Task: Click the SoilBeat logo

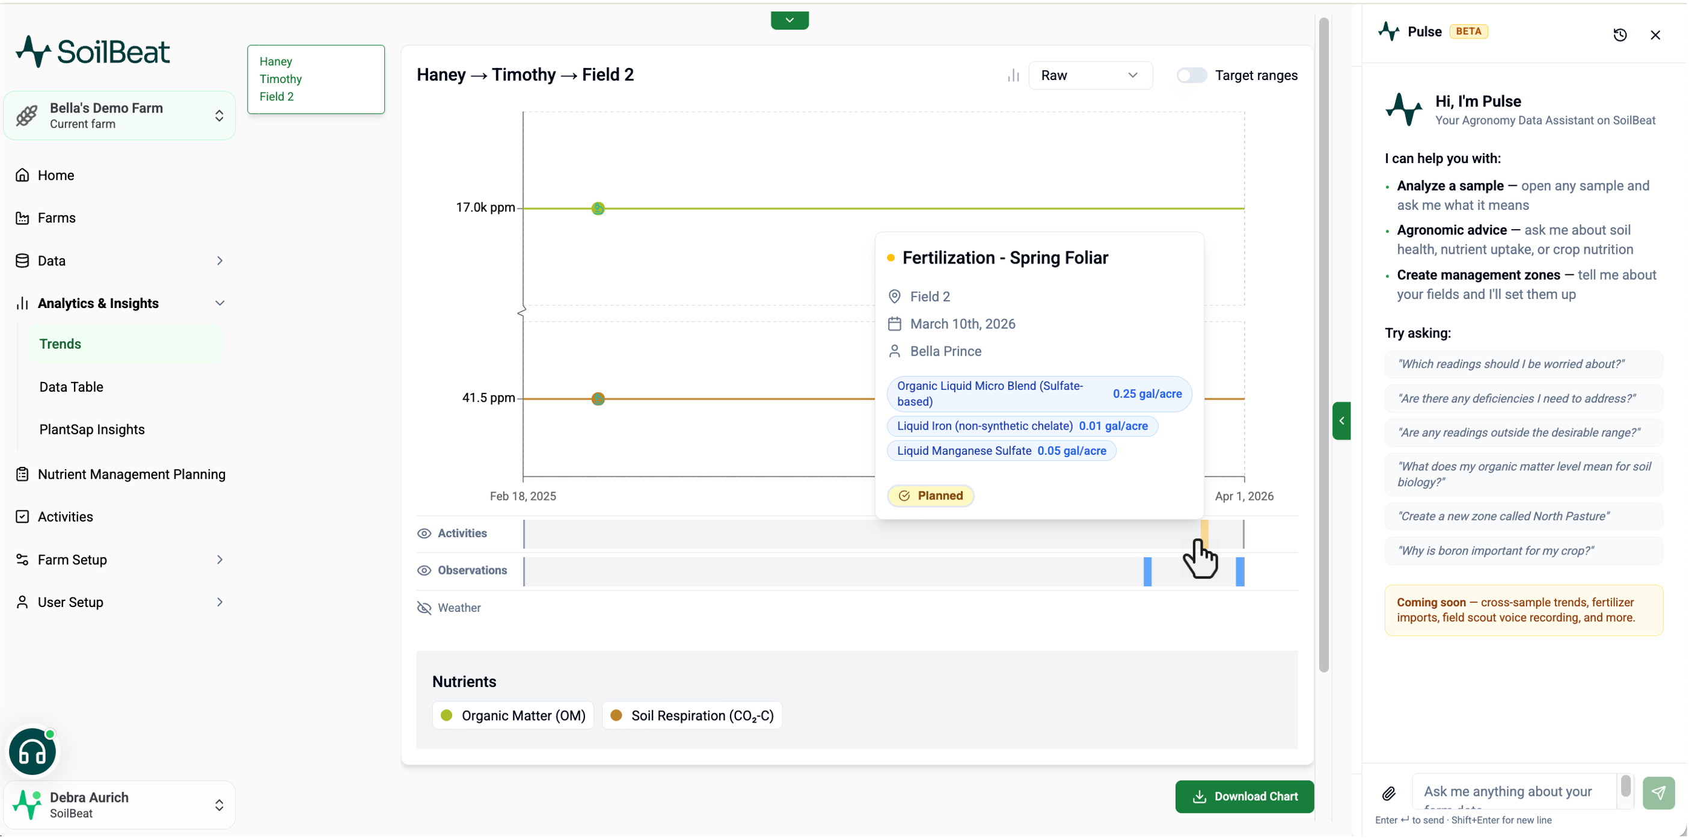Action: (93, 51)
